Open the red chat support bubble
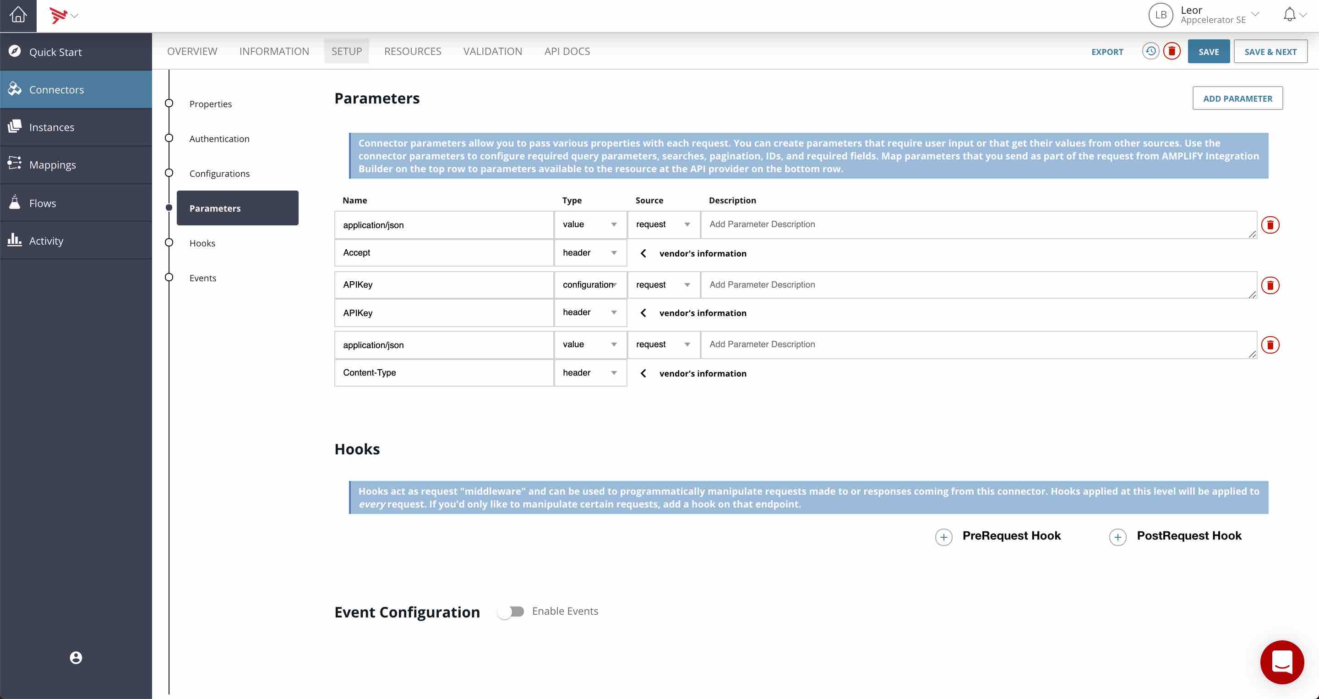The width and height of the screenshot is (1319, 699). click(1281, 661)
